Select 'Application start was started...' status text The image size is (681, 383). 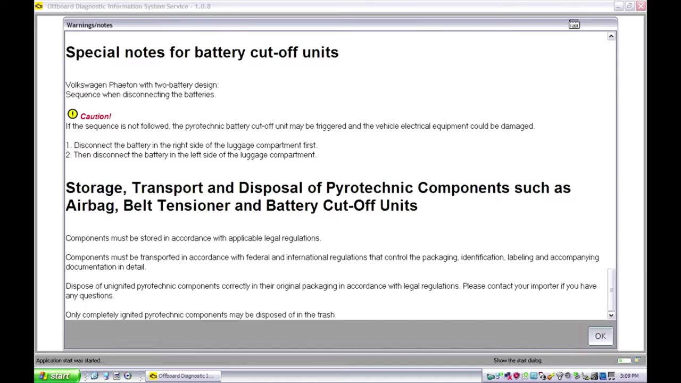tap(70, 360)
